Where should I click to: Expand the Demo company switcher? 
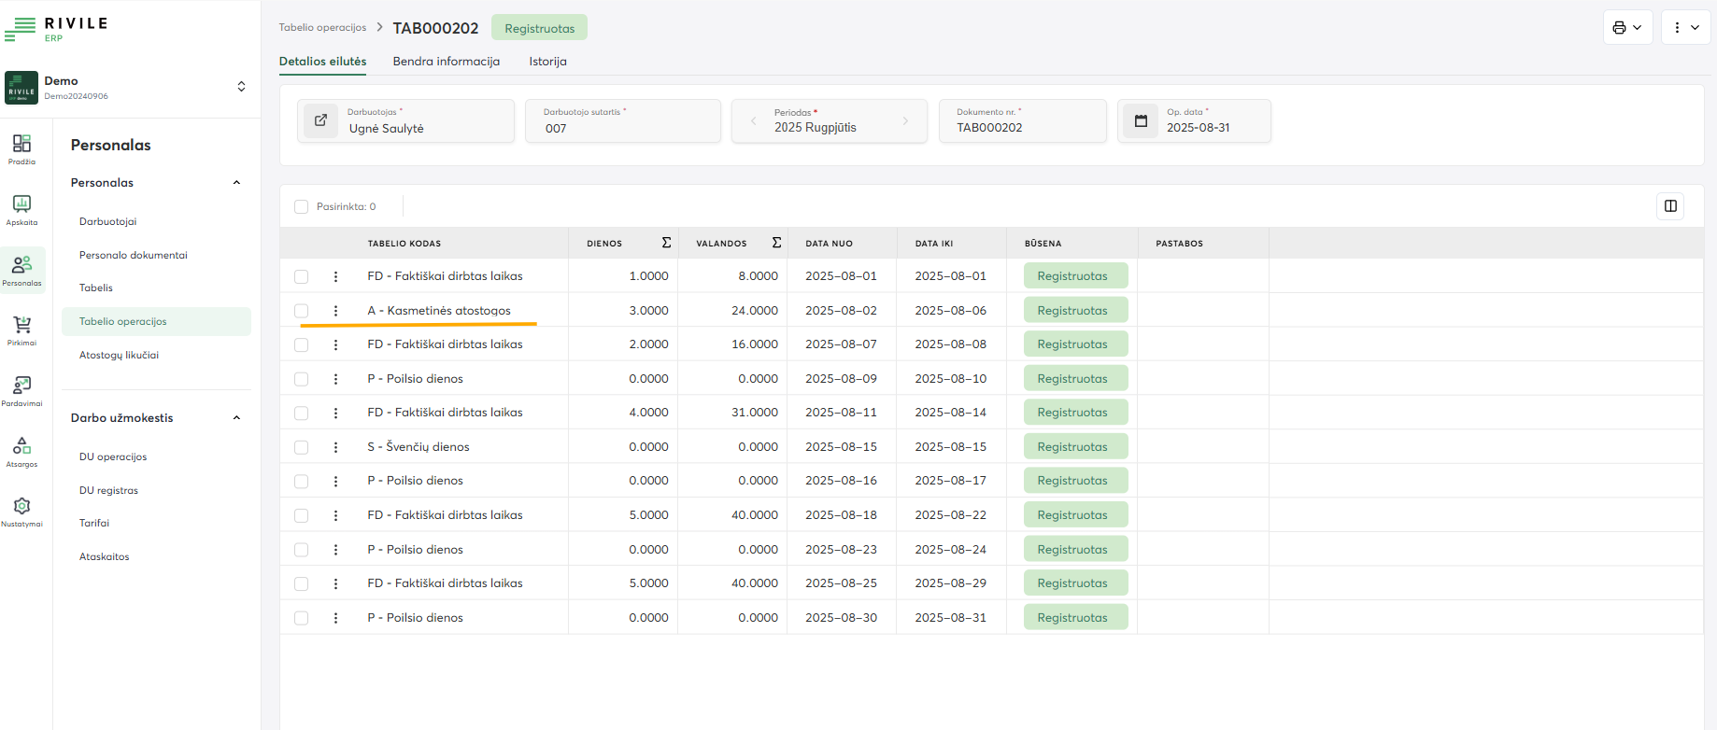[241, 87]
